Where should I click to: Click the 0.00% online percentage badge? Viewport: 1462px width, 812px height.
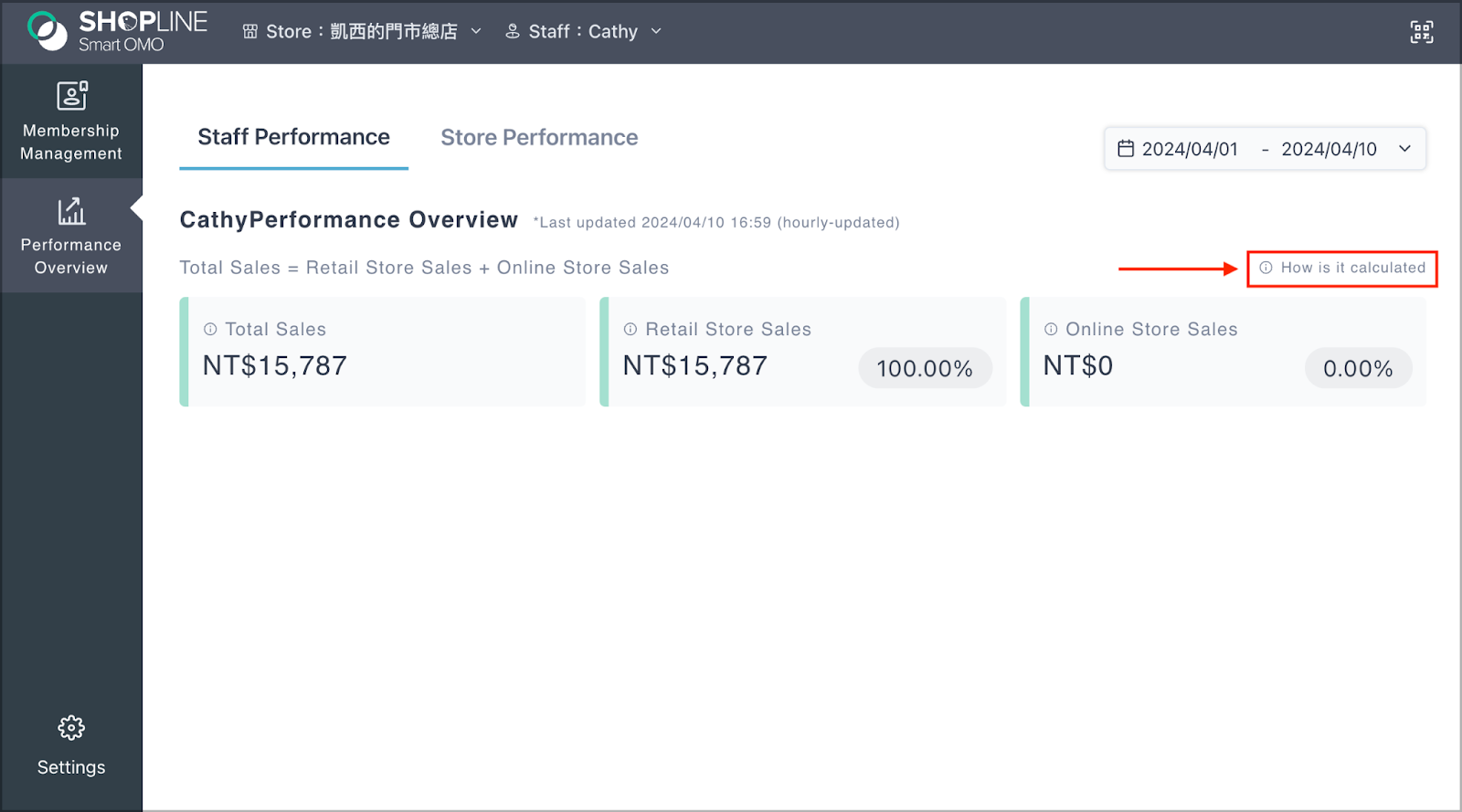point(1358,368)
